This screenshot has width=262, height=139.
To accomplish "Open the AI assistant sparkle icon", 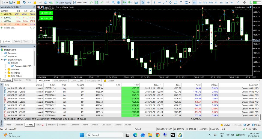I will [24, 2].
